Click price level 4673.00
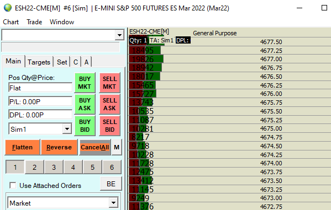This screenshot has height=210, width=331. (271, 198)
